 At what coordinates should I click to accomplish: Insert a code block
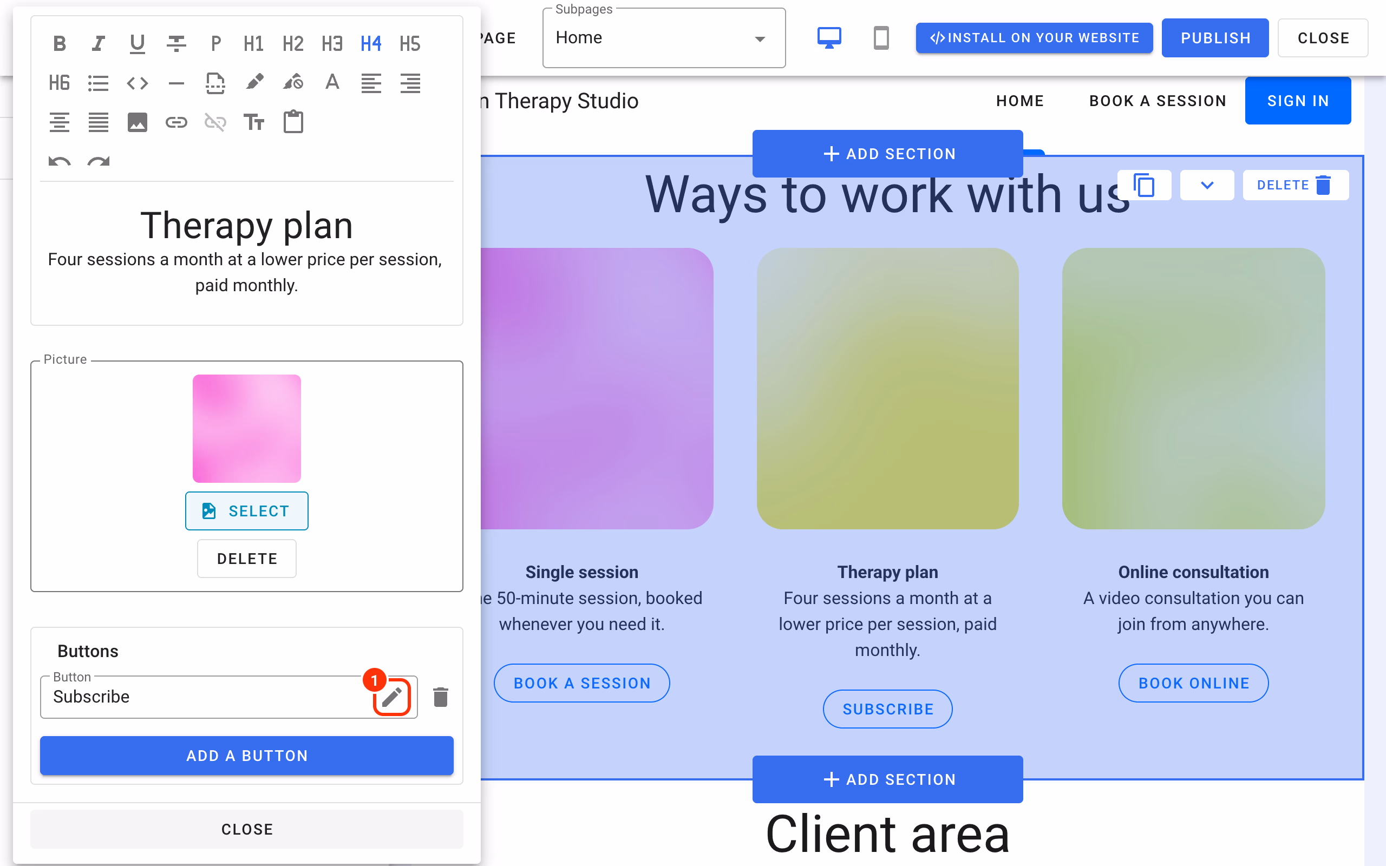(x=138, y=83)
